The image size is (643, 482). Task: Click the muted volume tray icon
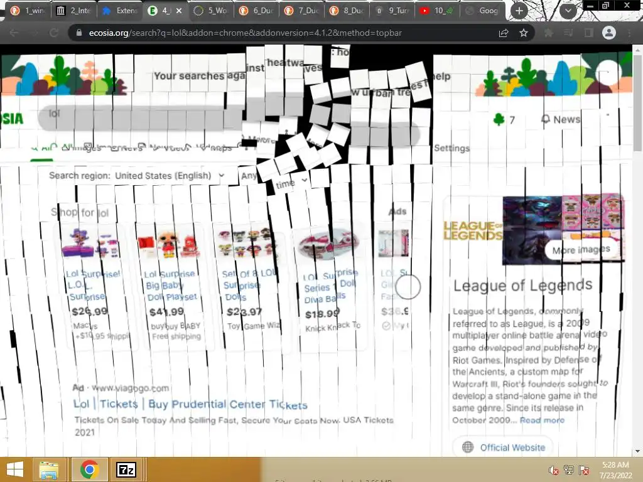[x=553, y=470]
